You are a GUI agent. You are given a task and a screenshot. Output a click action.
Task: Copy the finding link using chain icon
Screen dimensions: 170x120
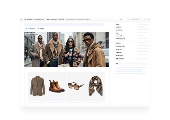tap(121, 20)
